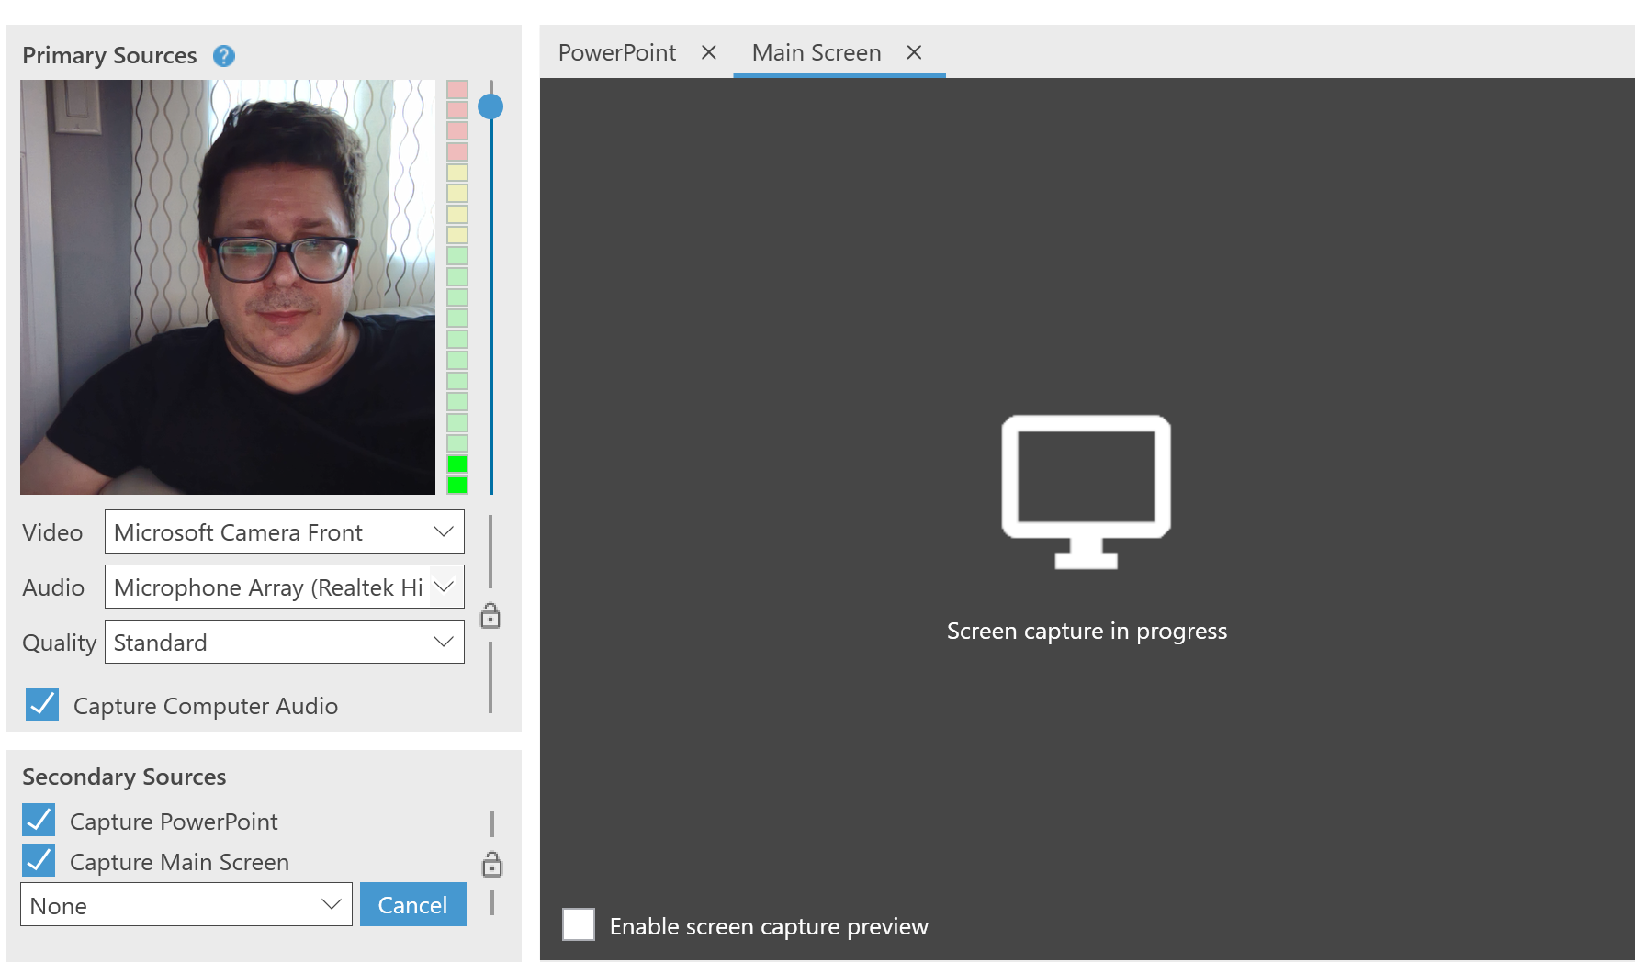Viewport: 1645px width, 962px height.
Task: Click the audio level meter
Action: click(457, 286)
